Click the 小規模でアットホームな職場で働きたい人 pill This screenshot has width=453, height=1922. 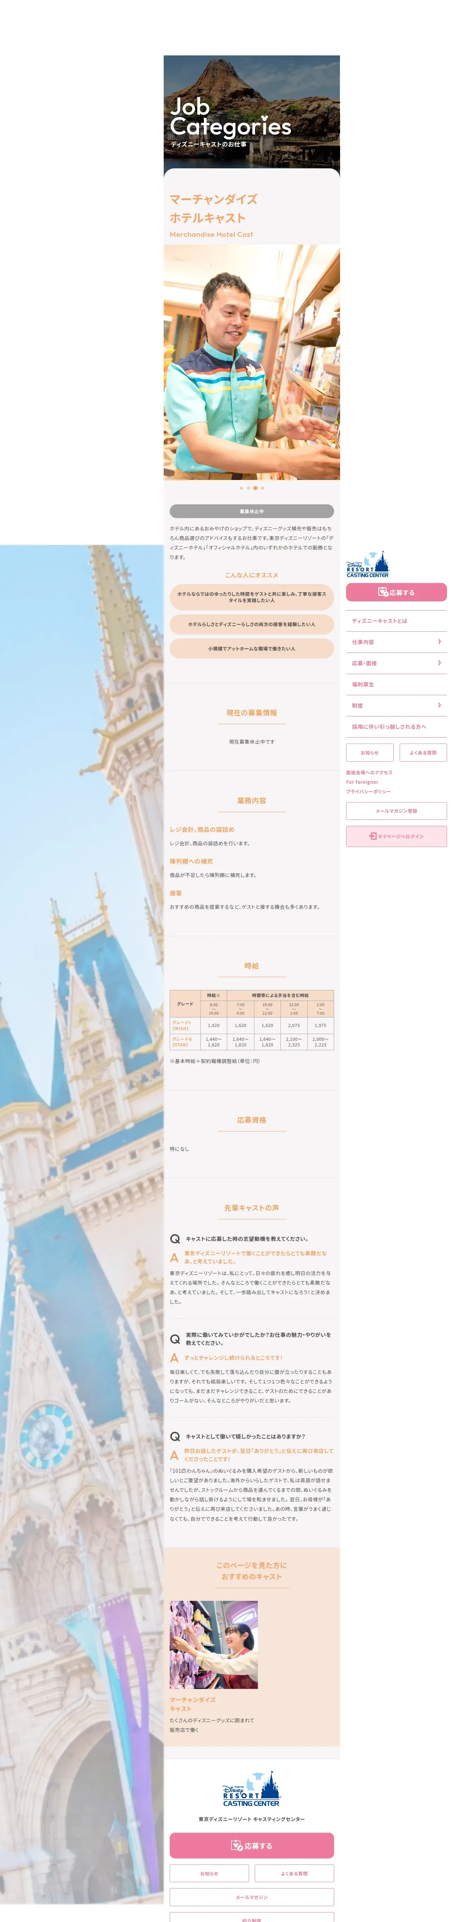252,648
